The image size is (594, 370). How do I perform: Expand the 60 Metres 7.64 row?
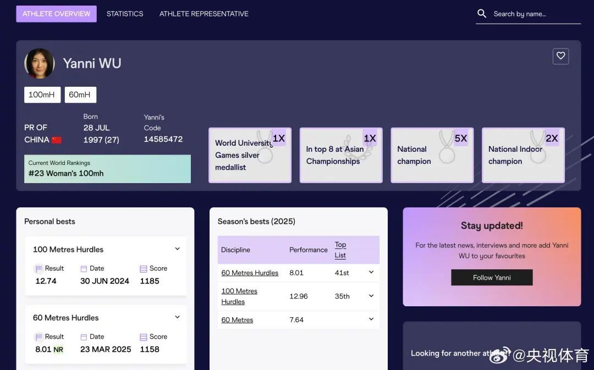371,319
